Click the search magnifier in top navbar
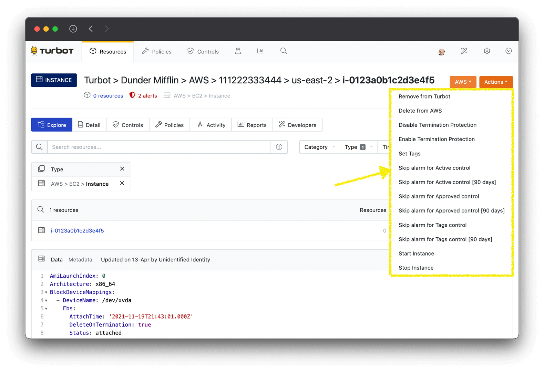This screenshot has width=544, height=372. (284, 51)
